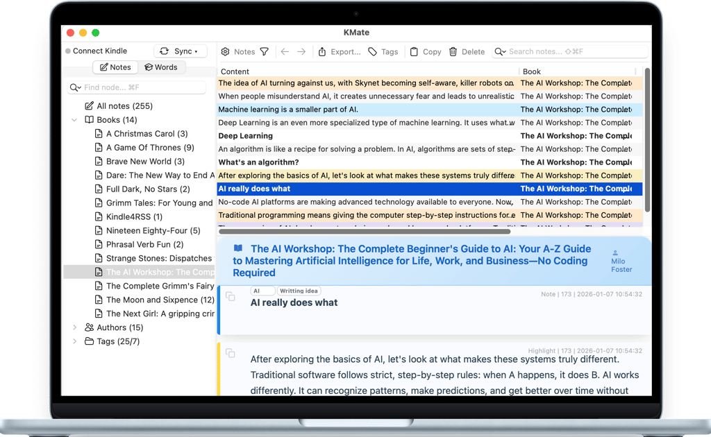Click the 'AI' tag chip
711x437 pixels.
pos(262,291)
